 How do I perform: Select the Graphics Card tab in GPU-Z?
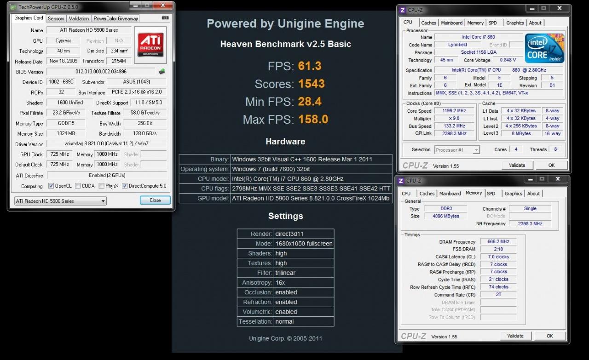[29, 18]
